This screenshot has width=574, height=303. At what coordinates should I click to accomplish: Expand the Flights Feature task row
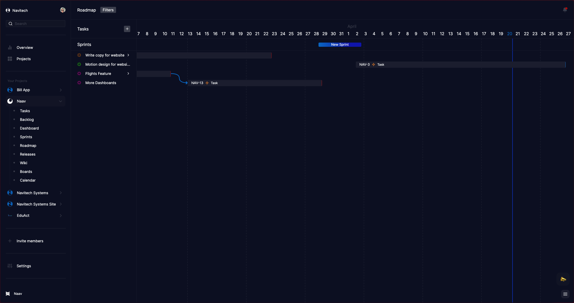click(x=128, y=74)
